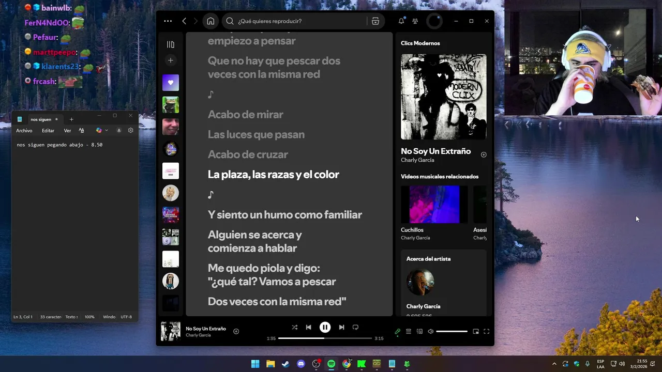Screen dimensions: 662x372
Task: Toggle shuffle playback
Action: (294, 327)
